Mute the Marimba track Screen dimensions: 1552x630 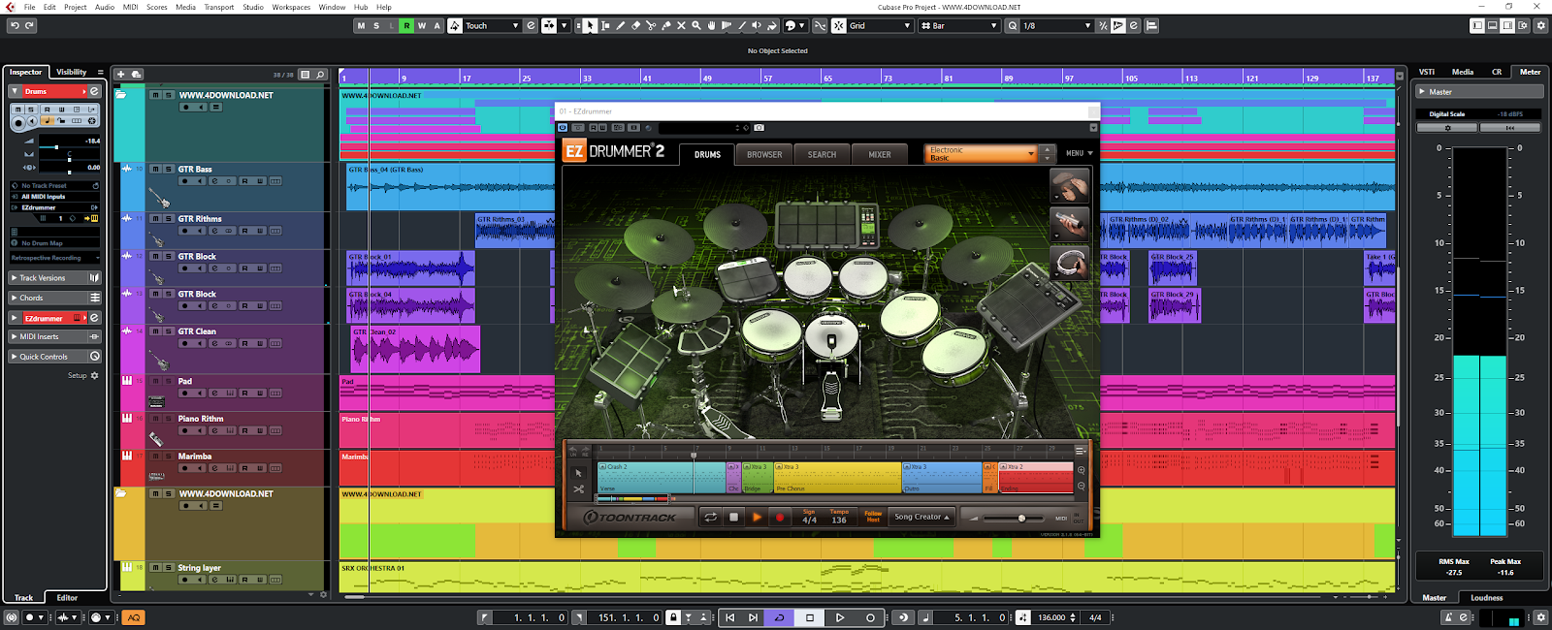[x=155, y=457]
